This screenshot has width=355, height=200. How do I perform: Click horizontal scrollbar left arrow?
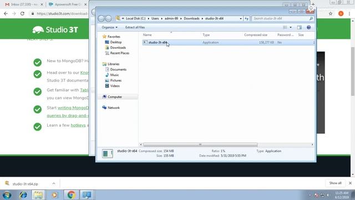pos(140,144)
